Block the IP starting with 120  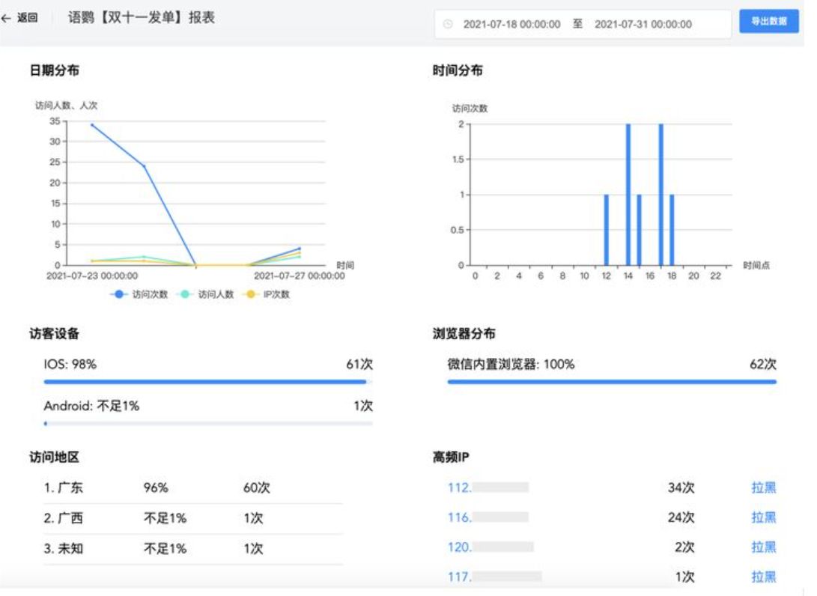763,547
